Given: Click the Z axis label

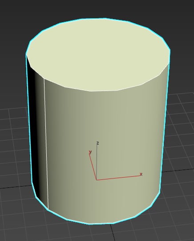Looking at the screenshot, I should click(x=98, y=143).
